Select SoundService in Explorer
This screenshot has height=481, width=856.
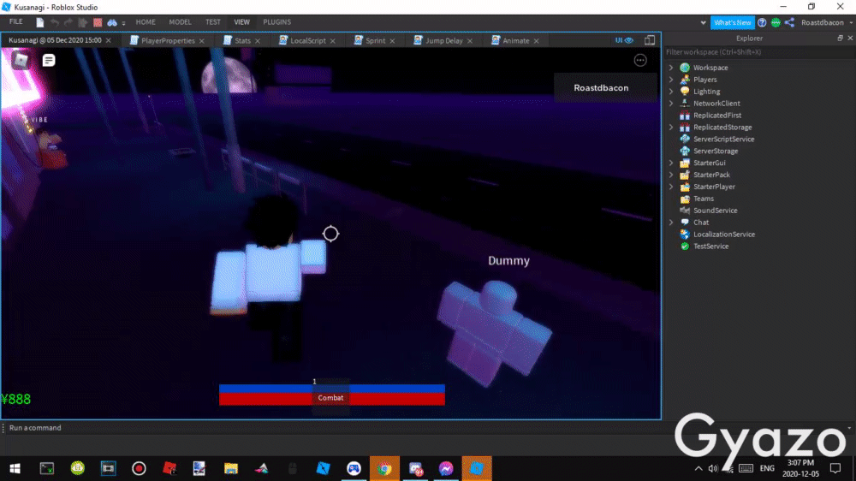tap(715, 211)
